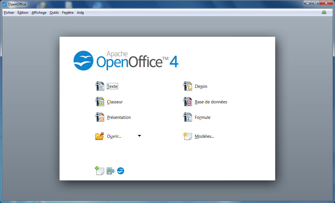Click the Texte document icon
Screen dimensions: 335x203
click(100, 86)
